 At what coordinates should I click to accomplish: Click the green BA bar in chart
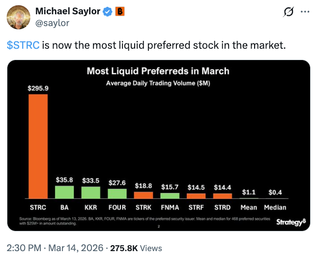64,192
